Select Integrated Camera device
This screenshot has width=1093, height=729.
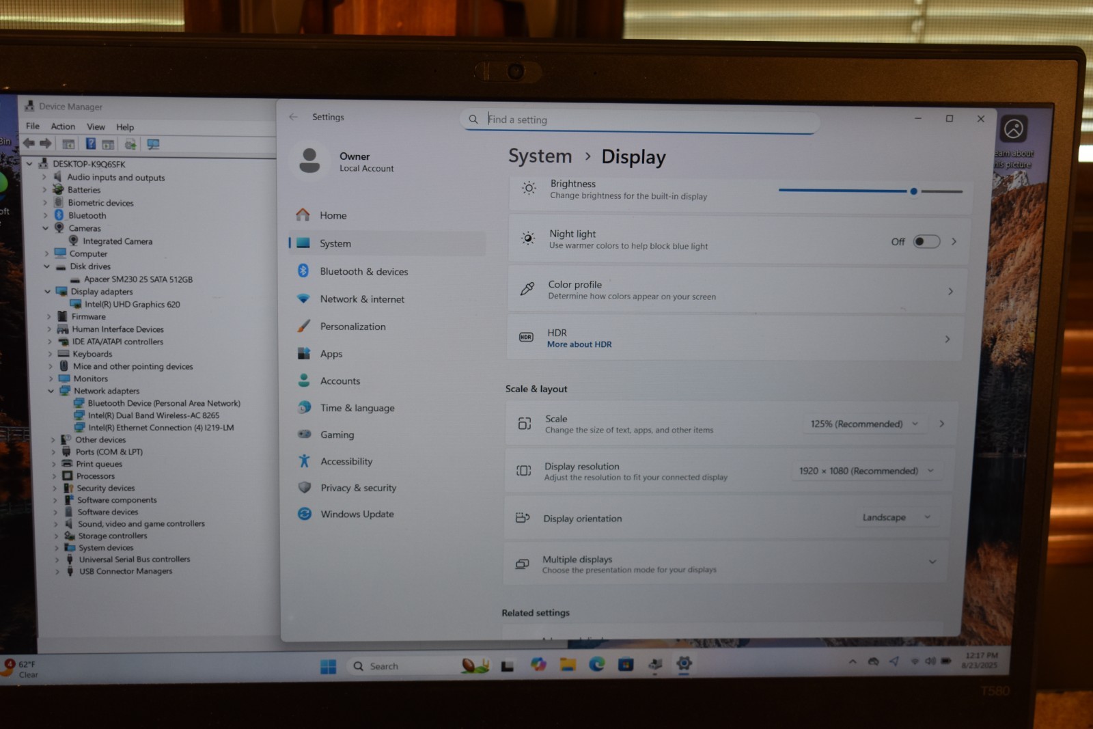[x=117, y=241]
